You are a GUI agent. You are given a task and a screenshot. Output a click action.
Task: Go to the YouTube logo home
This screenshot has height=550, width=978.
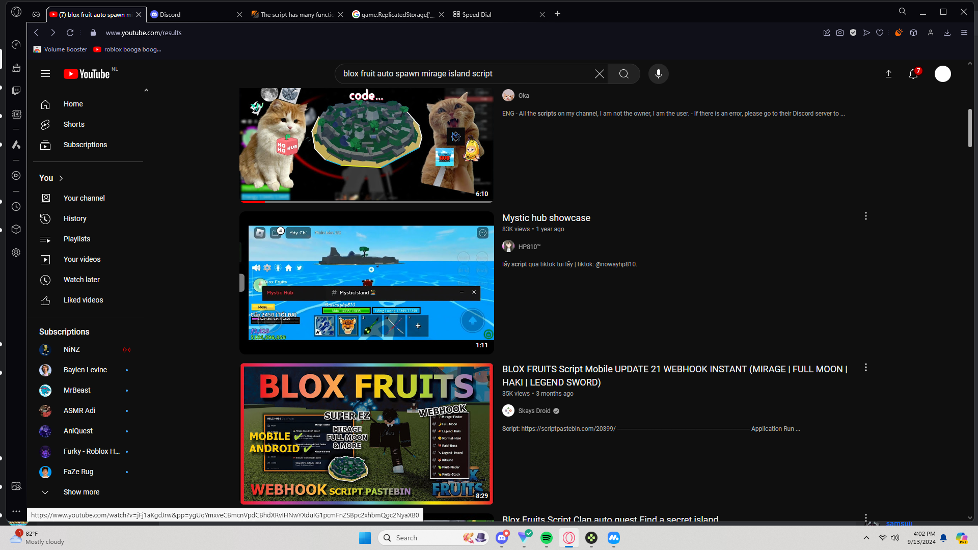tap(87, 74)
